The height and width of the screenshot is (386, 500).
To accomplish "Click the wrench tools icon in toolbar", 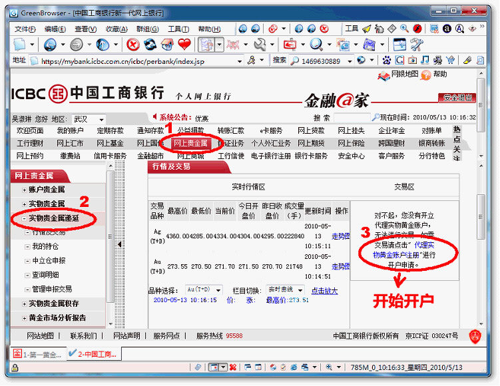I will pyautogui.click(x=260, y=45).
